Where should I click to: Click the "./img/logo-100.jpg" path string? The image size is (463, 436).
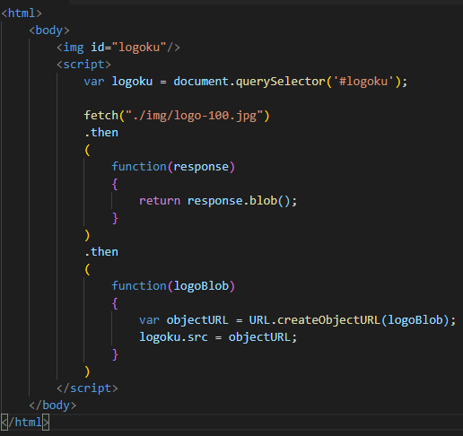(194, 116)
